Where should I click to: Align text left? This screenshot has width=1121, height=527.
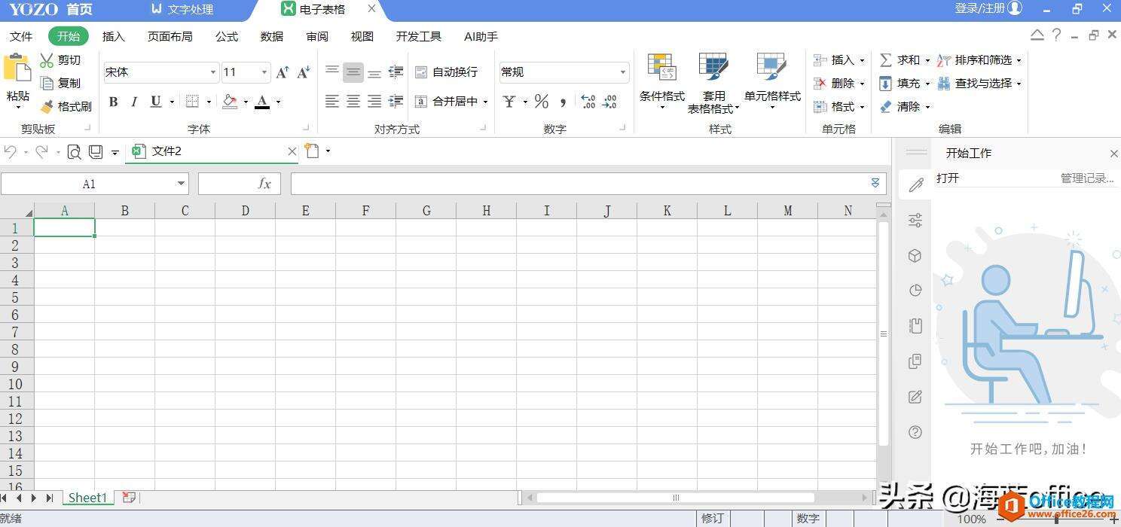(332, 102)
